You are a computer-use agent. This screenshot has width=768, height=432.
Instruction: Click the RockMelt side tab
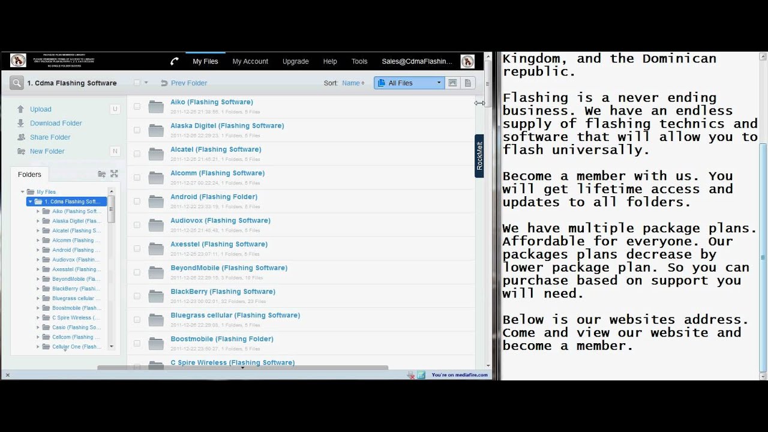click(479, 155)
